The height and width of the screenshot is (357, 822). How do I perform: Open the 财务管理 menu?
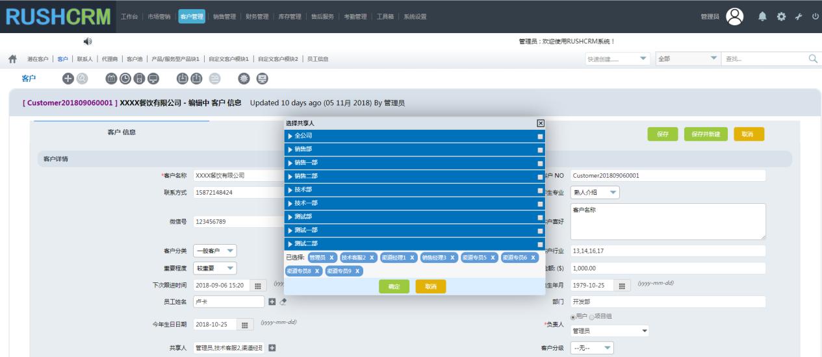[x=256, y=16]
